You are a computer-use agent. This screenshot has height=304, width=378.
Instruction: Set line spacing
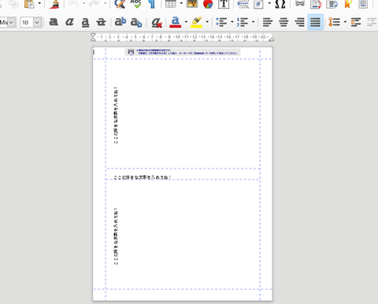click(334, 22)
